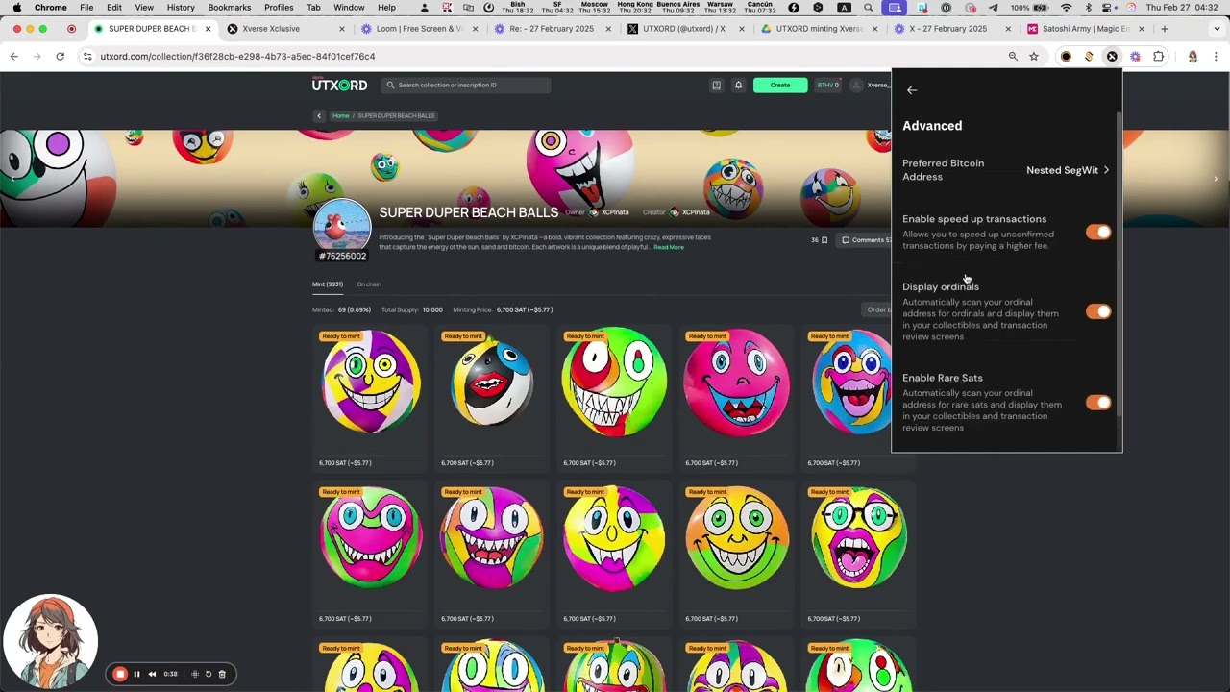Viewport: 1230px width, 692px height.
Task: Navigate back in Chrome
Action: [x=13, y=57]
